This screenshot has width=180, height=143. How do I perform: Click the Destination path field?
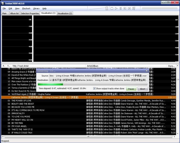[98, 80]
